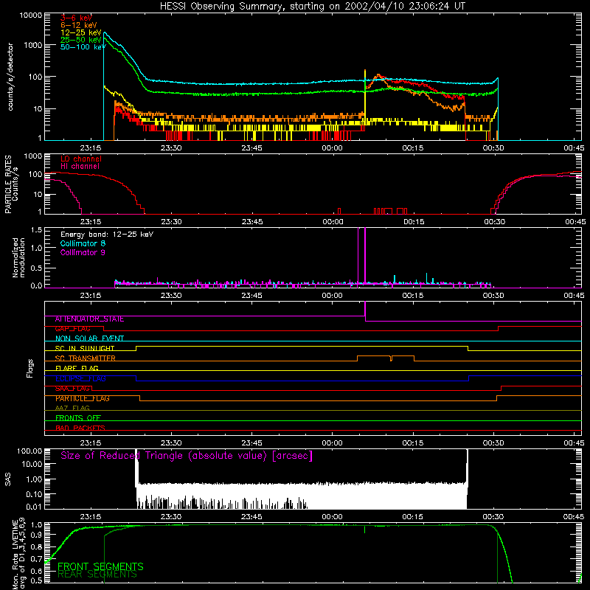Click the 1.5 tick label on the modulation axis
590x590 pixels.
tap(36, 229)
